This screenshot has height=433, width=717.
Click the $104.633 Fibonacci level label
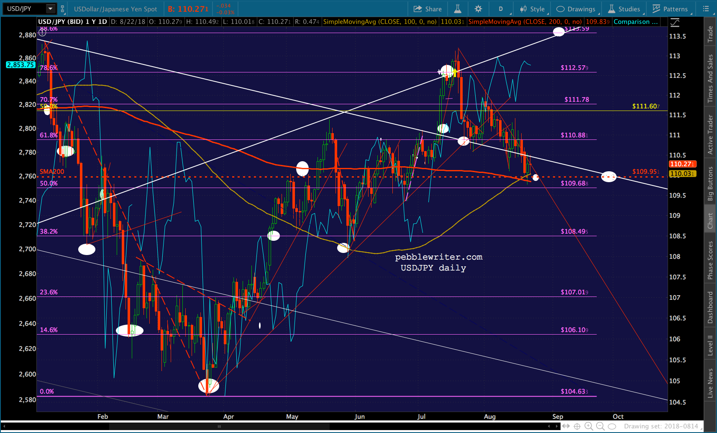(x=574, y=391)
